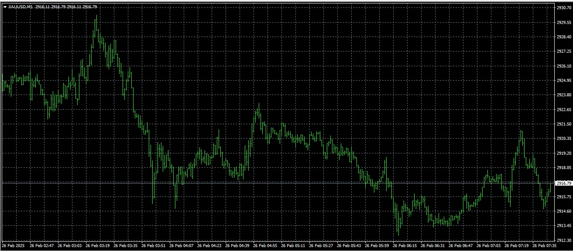The height and width of the screenshot is (251, 573).
Task: Click the 26 Feb 07:03 time label
Action: pos(488,246)
